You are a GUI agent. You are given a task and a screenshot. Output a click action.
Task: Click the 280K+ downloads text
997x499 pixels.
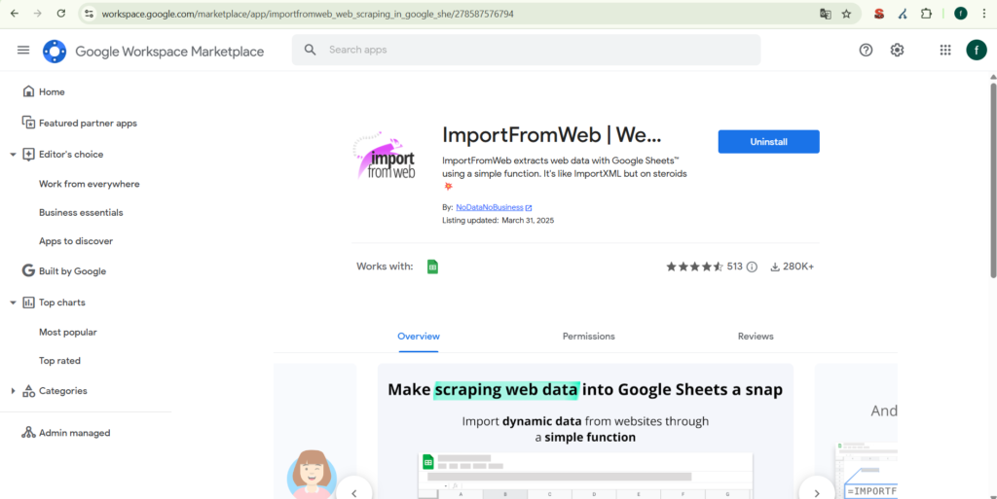click(798, 267)
